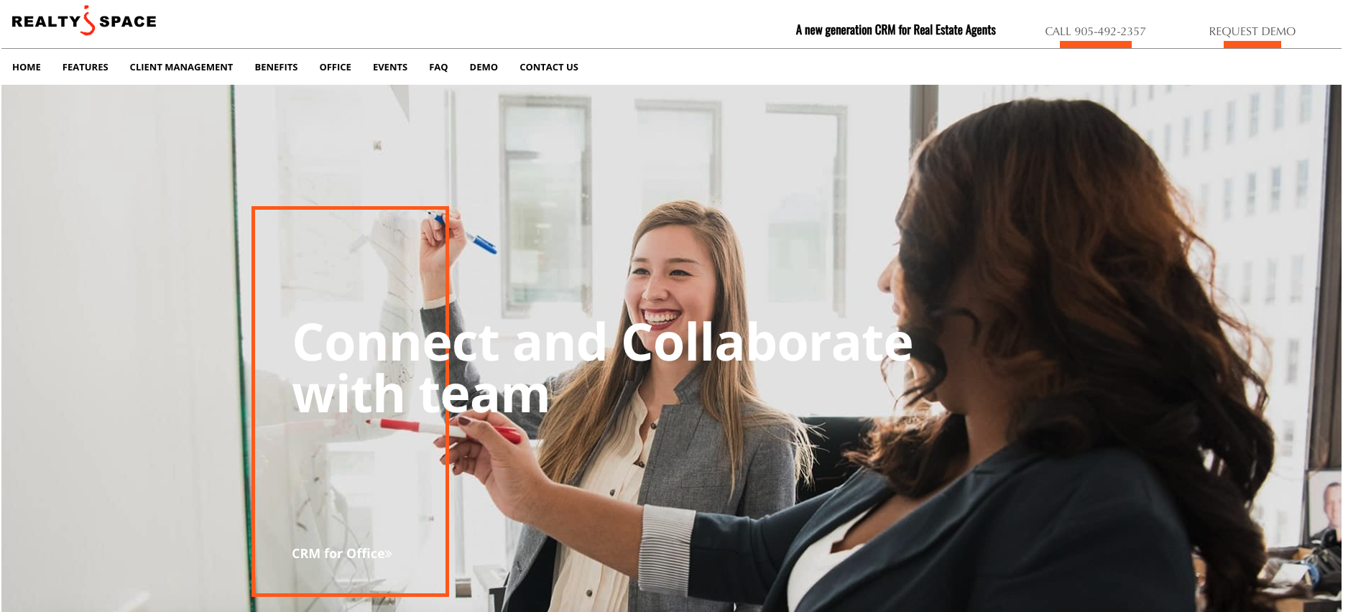This screenshot has width=1348, height=612.
Task: Click the Request Demo button
Action: 1252,32
